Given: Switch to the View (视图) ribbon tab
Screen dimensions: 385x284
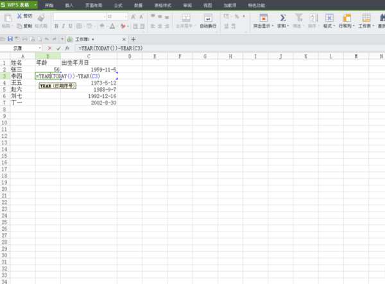Looking at the screenshot, I should click(207, 5).
